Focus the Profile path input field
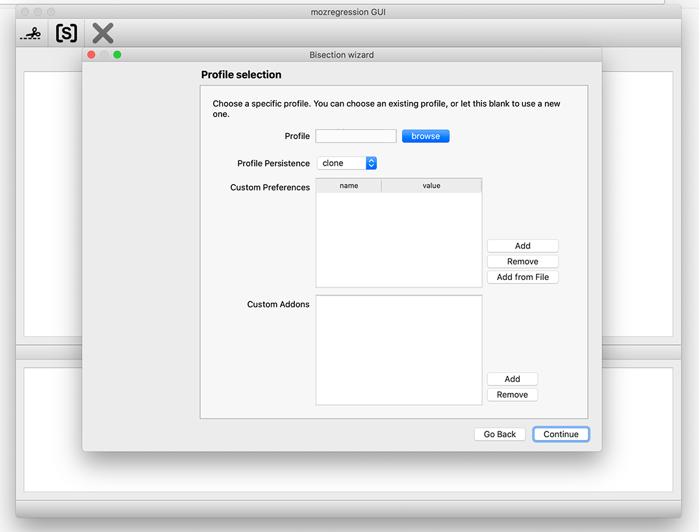 (x=356, y=136)
